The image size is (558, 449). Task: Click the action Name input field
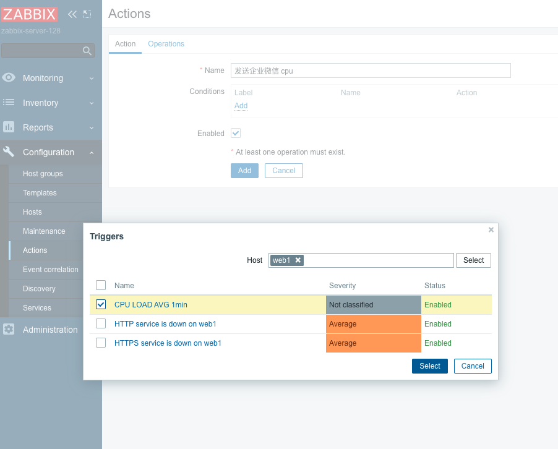click(371, 71)
